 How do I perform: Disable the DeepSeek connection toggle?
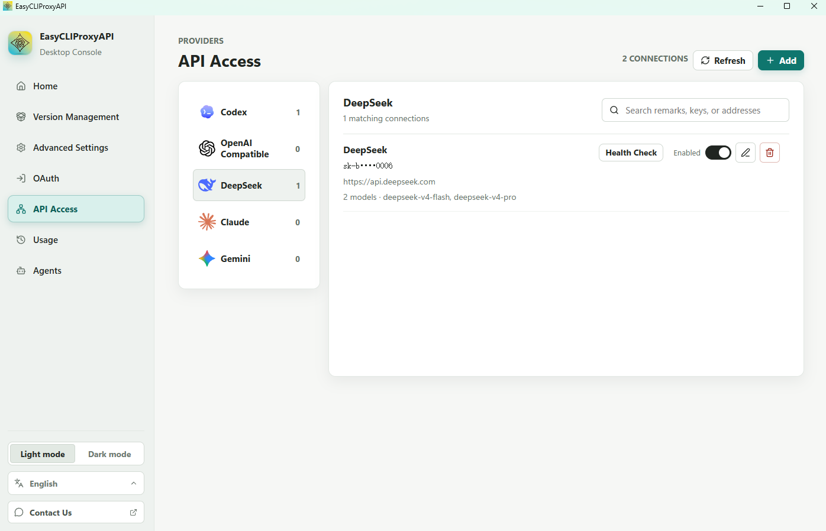tap(718, 153)
